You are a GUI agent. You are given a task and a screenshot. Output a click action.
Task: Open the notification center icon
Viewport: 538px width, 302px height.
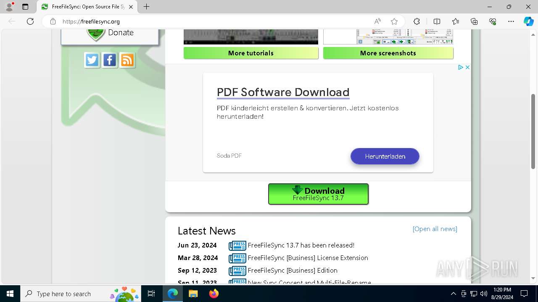(524, 294)
